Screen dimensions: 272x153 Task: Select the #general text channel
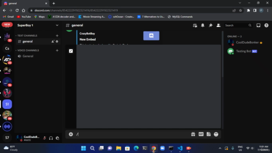pos(38,42)
